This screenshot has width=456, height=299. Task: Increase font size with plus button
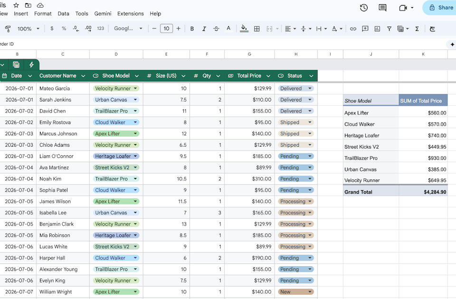click(179, 28)
